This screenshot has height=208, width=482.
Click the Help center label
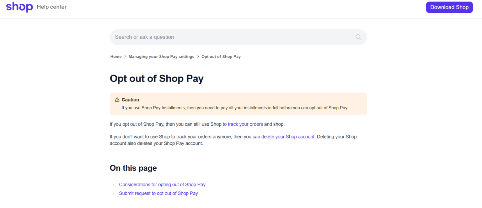[x=51, y=7]
